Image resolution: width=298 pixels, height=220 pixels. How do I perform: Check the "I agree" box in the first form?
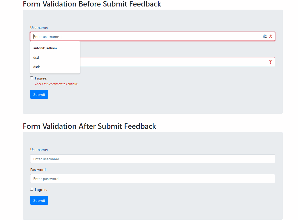coord(31,78)
